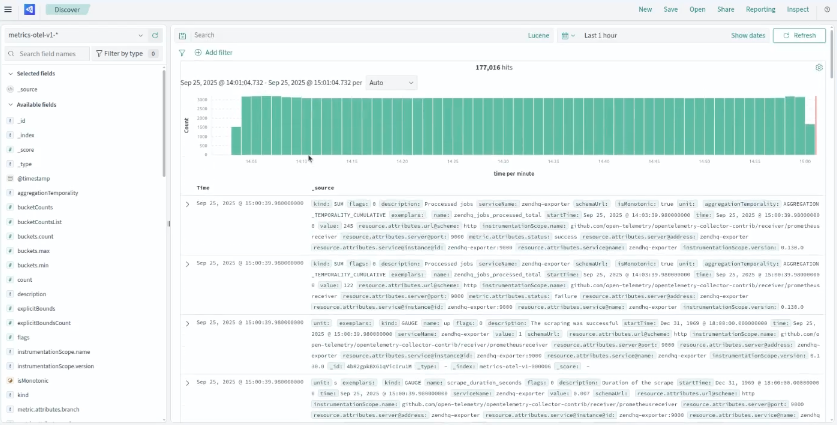The image size is (837, 425).
Task: Click the OpenSearch Dashboards home logo
Action: pyautogui.click(x=29, y=9)
